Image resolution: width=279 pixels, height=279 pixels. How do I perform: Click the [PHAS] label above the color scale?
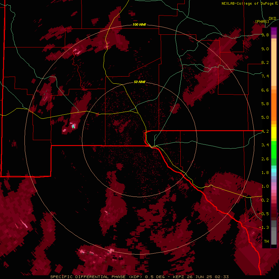pyautogui.click(x=262, y=21)
